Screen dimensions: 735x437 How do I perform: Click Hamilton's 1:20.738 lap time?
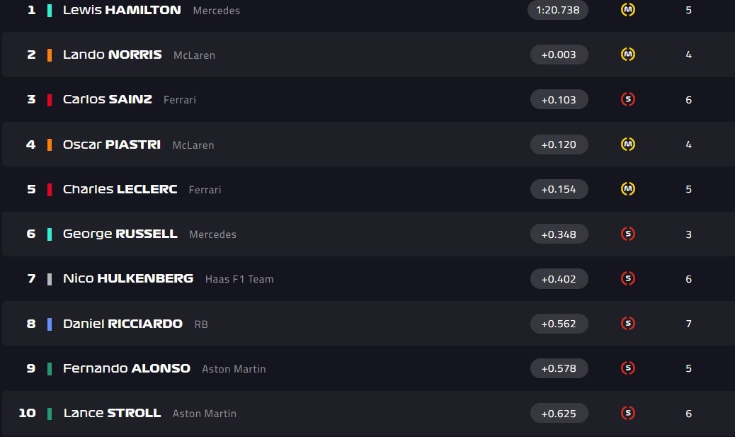558,10
